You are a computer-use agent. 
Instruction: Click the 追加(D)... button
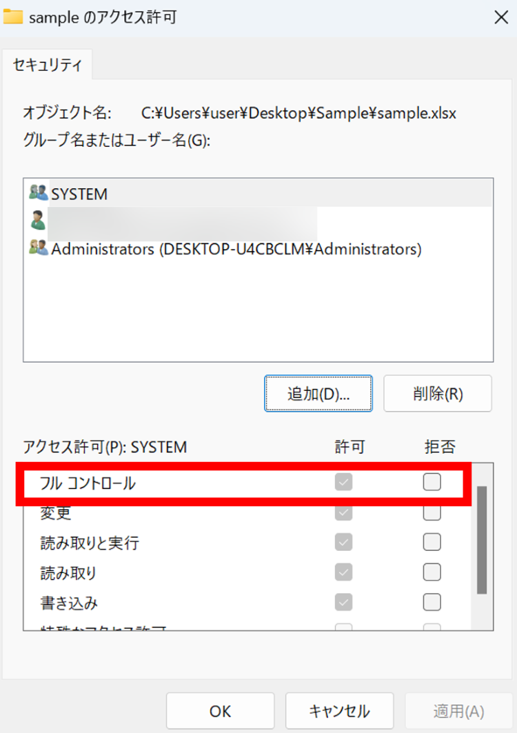(x=318, y=394)
